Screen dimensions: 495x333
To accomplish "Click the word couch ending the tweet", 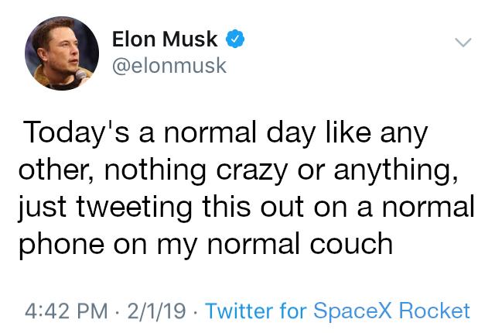I will (351, 243).
